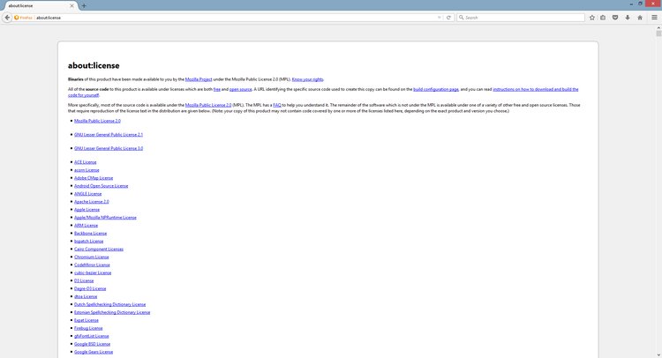The height and width of the screenshot is (358, 662).
Task: Open the URL history dropdown arrow
Action: pyautogui.click(x=439, y=18)
